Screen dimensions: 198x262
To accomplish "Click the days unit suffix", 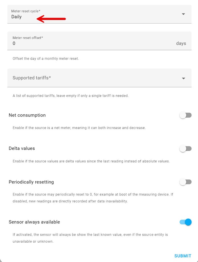I will (181, 43).
